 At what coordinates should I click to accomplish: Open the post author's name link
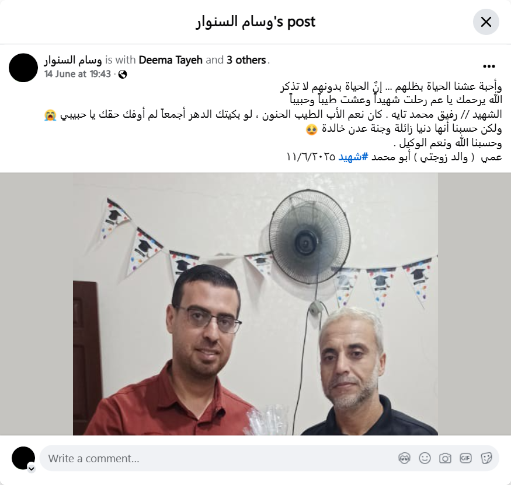pos(73,60)
